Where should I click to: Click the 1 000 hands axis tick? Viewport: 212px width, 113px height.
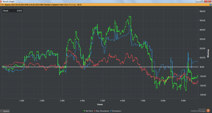tap(22, 101)
